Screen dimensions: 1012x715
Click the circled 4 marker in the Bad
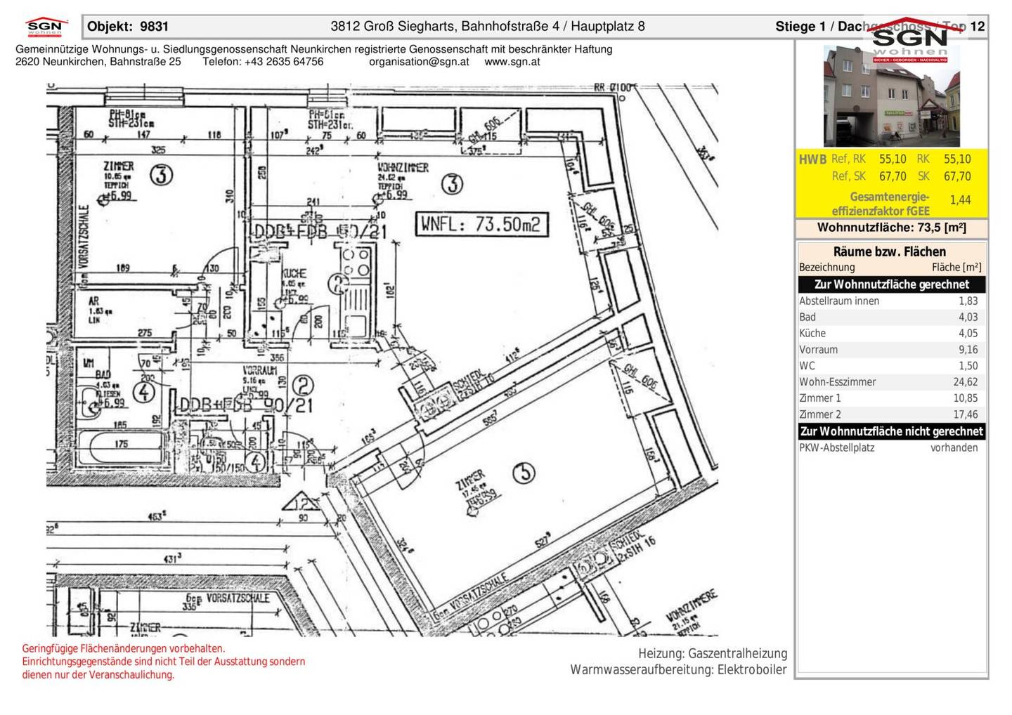(144, 391)
